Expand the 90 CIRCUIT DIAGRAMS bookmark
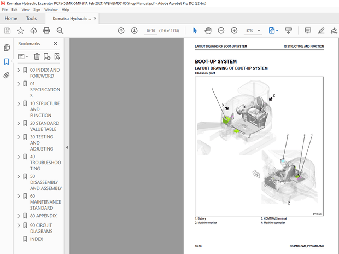The width and height of the screenshot is (339, 254). [x=19, y=226]
